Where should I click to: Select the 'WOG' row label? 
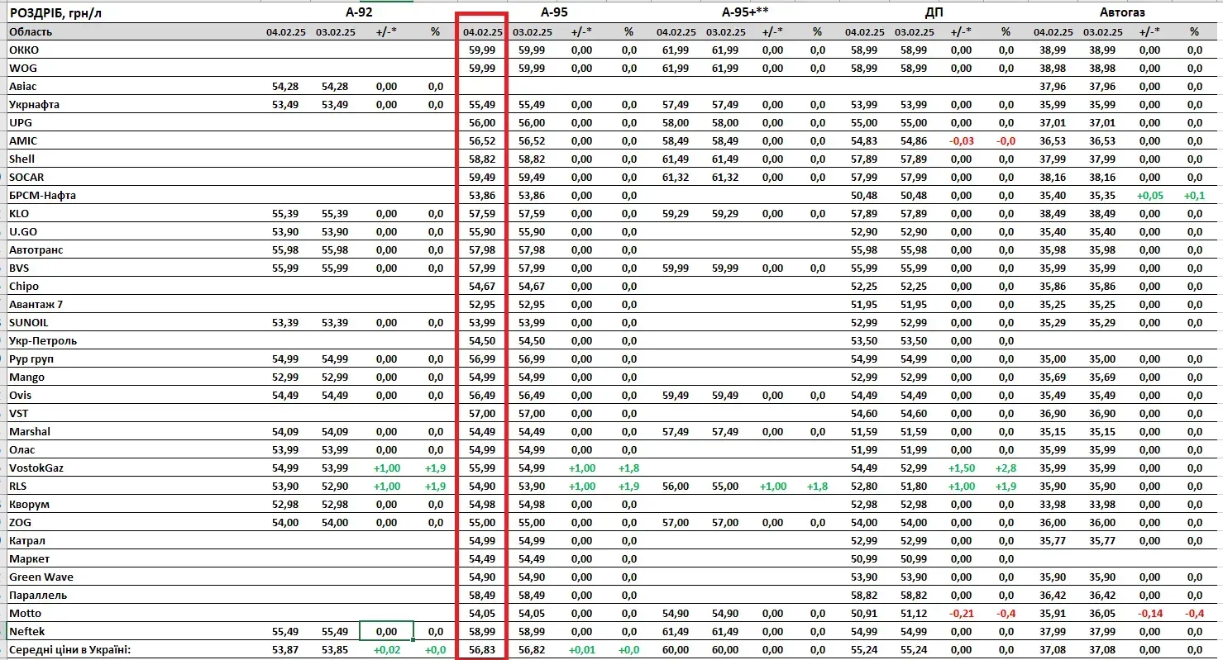point(23,68)
